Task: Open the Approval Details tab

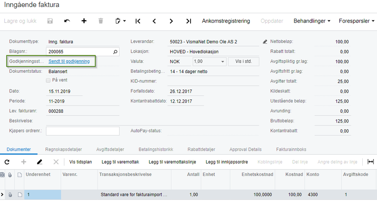Action: (245, 150)
